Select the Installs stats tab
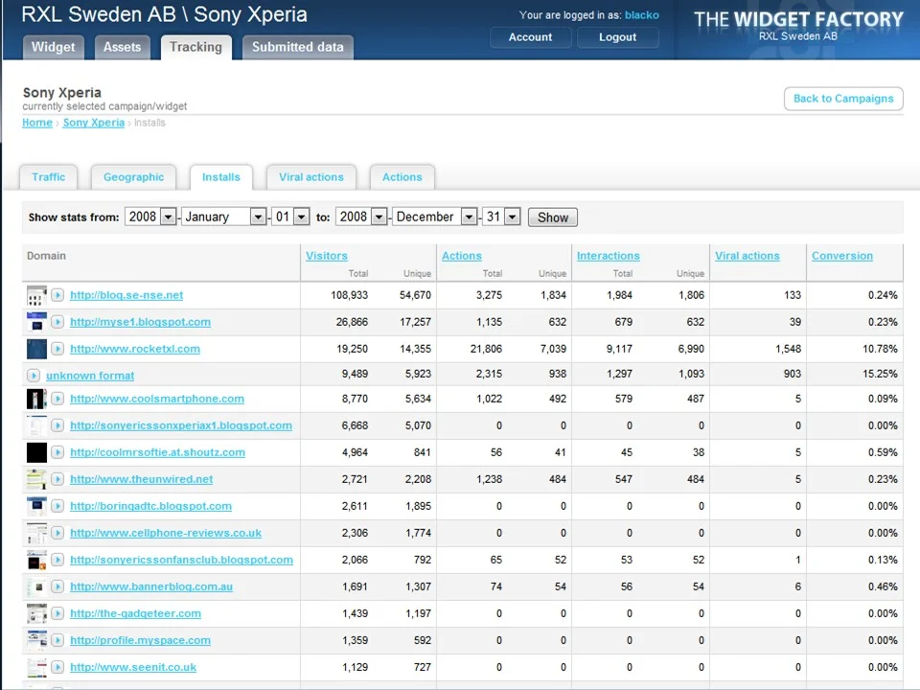 (x=221, y=177)
